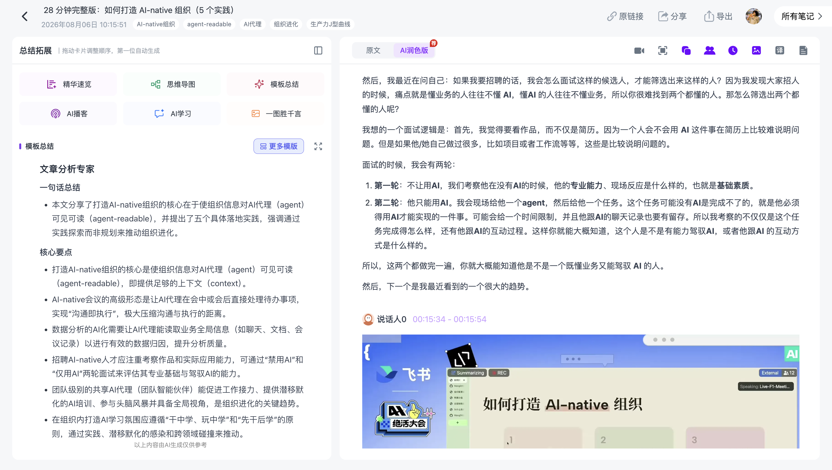Viewport: 832px width, 470px height.
Task: Click the 说话人0 speaker avatar
Action: coord(368,319)
